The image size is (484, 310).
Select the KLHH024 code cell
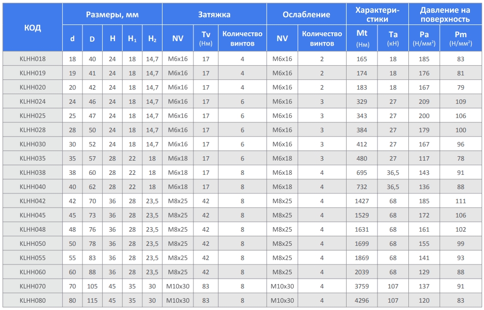pos(32,102)
